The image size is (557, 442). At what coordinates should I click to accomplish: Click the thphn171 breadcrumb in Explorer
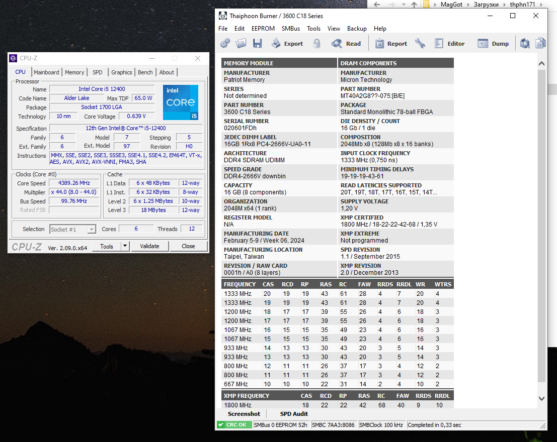[x=523, y=4]
